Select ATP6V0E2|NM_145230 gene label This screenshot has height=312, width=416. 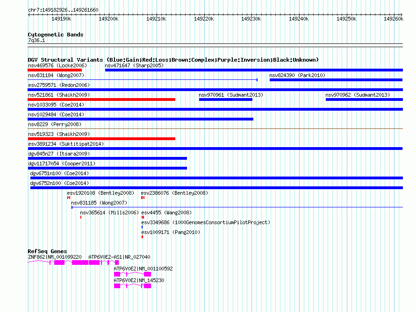(x=139, y=280)
